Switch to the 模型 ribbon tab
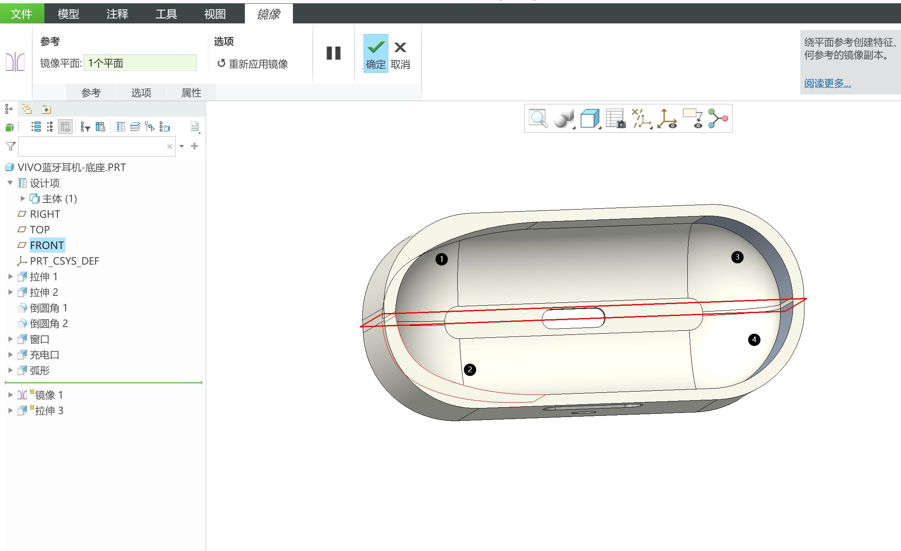The image size is (901, 551). point(68,14)
